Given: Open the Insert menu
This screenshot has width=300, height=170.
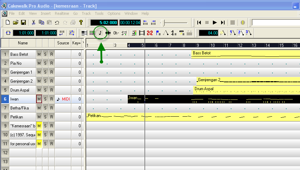Looking at the screenshot, I should (x=45, y=13).
